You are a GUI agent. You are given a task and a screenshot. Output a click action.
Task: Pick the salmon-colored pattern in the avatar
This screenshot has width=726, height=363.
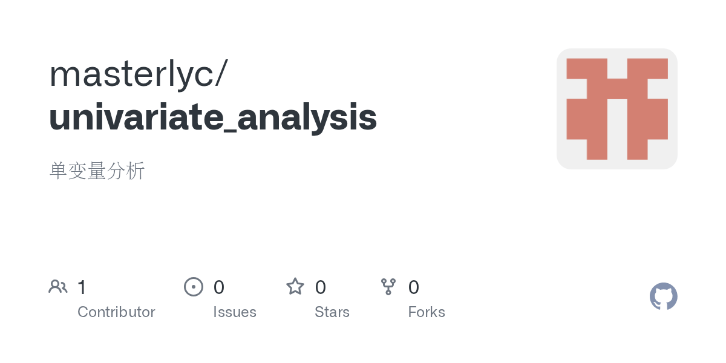[617, 109]
